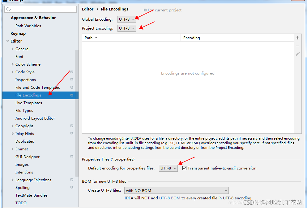
Task: Open Live Templates settings page
Action: point(28,103)
